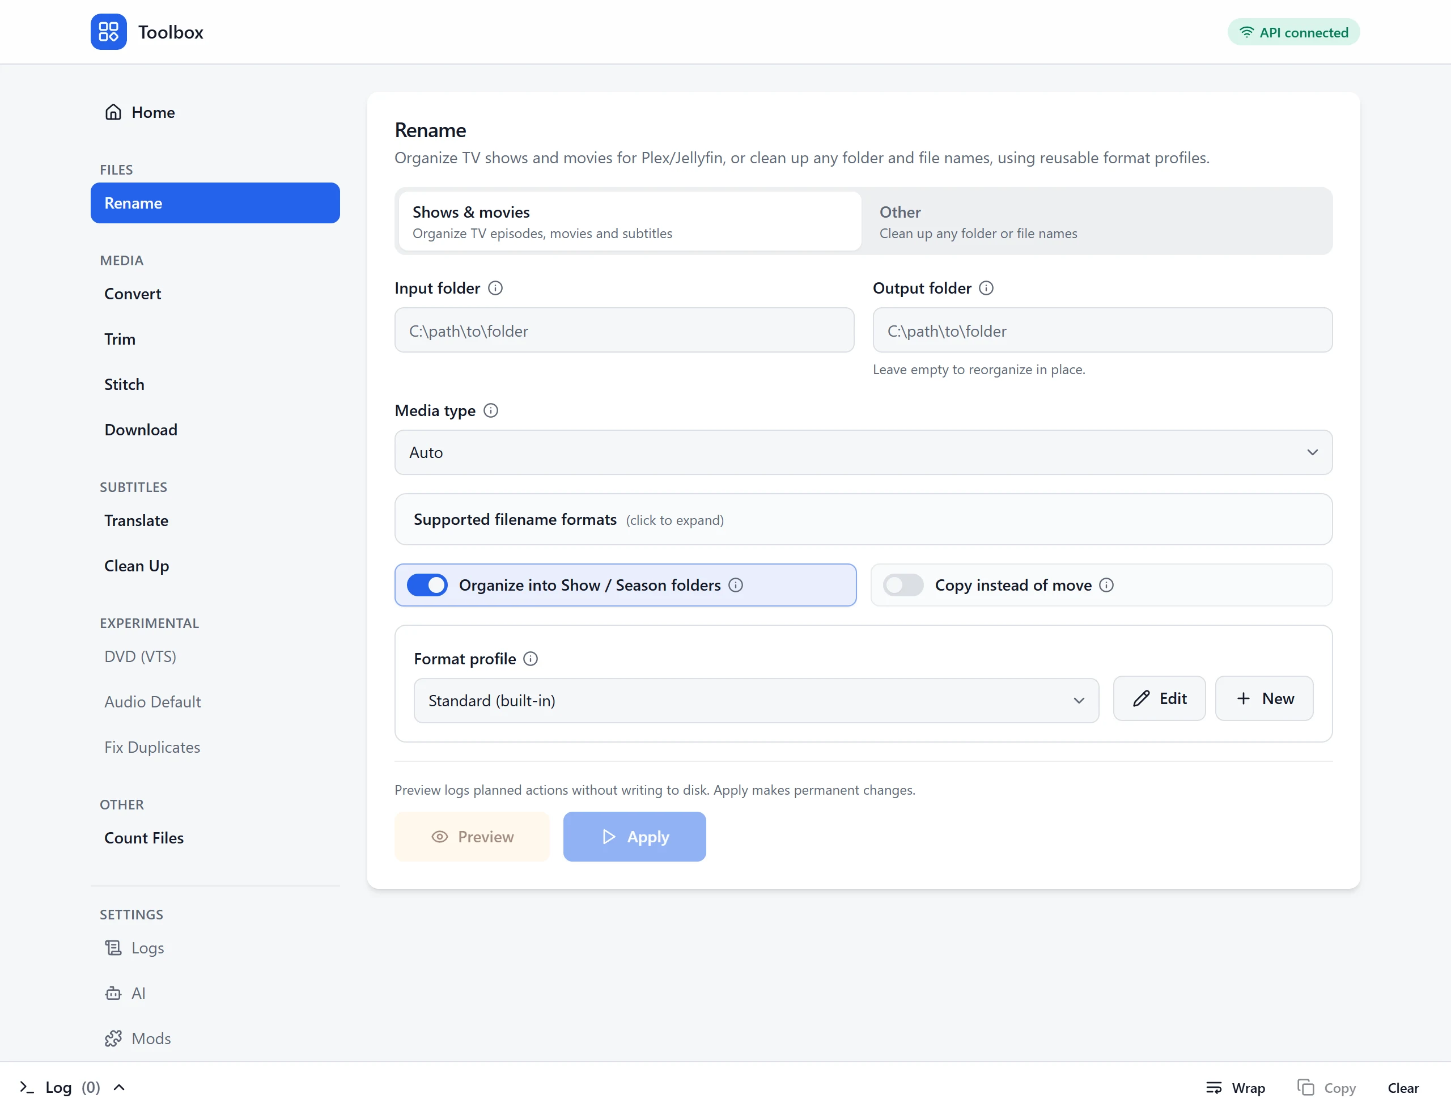Click the API connected status badge
Image resolution: width=1451 pixels, height=1111 pixels.
coord(1293,32)
